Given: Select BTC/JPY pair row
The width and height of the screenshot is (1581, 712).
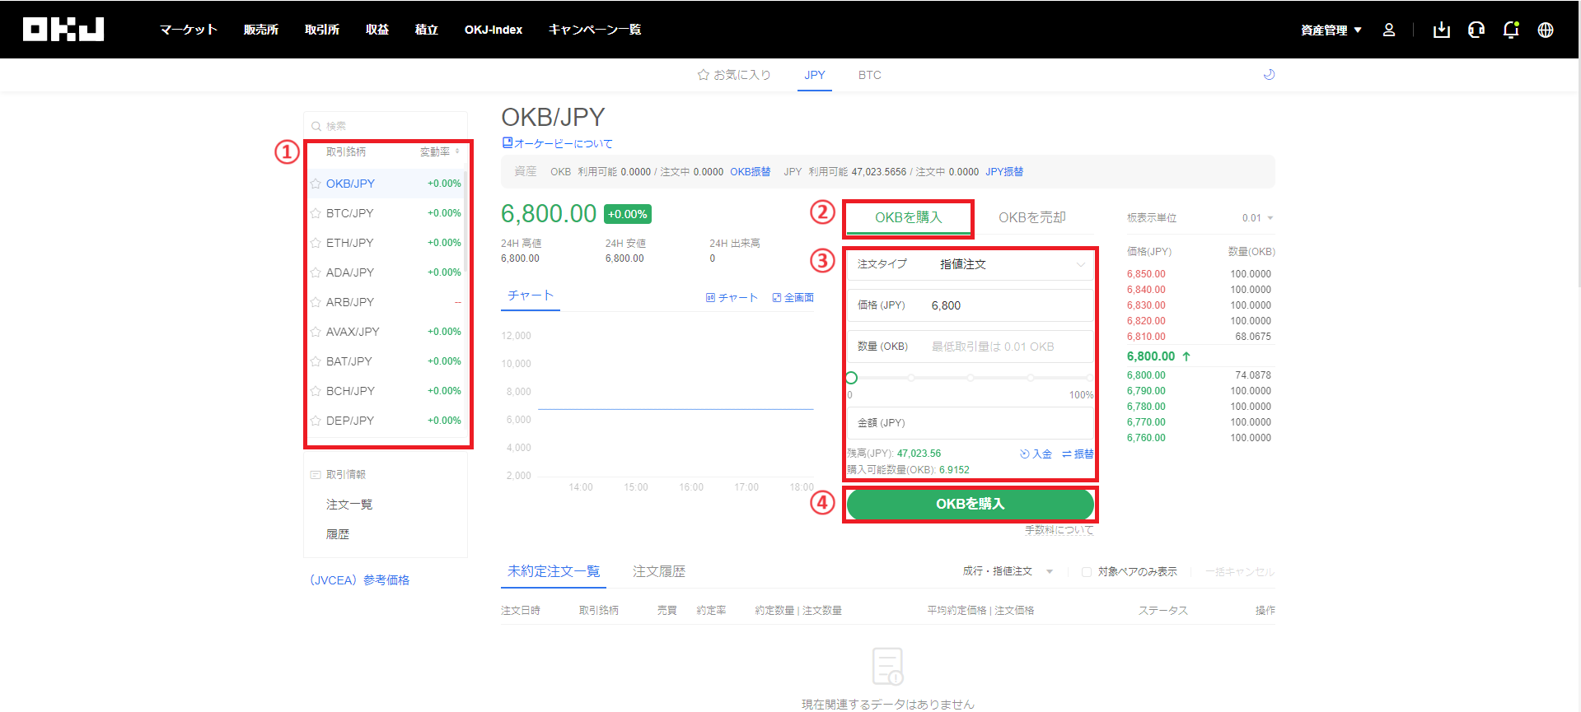Looking at the screenshot, I should 385,213.
